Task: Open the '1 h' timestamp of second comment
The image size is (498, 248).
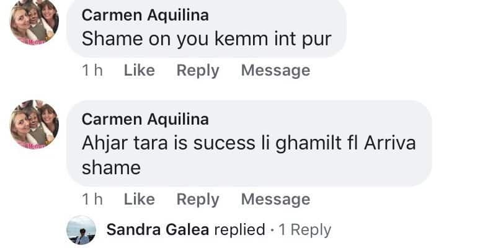Action: tap(92, 200)
